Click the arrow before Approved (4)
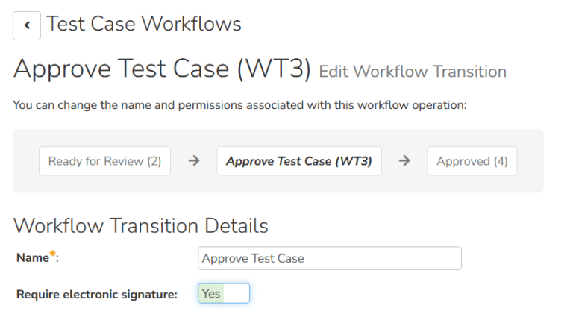The width and height of the screenshot is (573, 329). coord(404,160)
